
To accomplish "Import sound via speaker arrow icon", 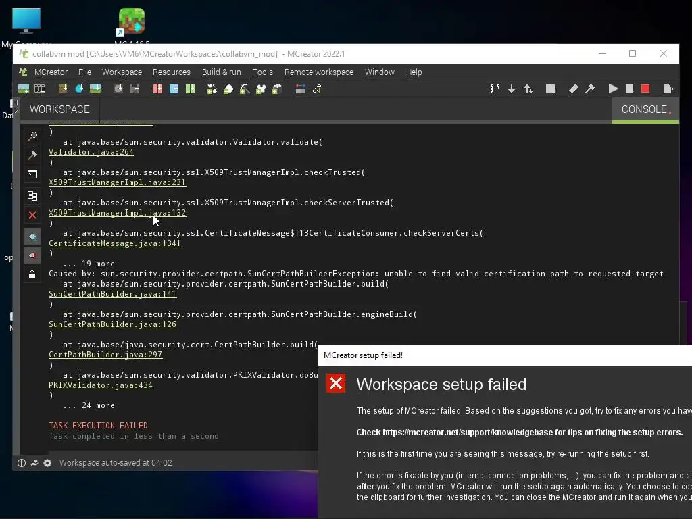I will pos(118,89).
